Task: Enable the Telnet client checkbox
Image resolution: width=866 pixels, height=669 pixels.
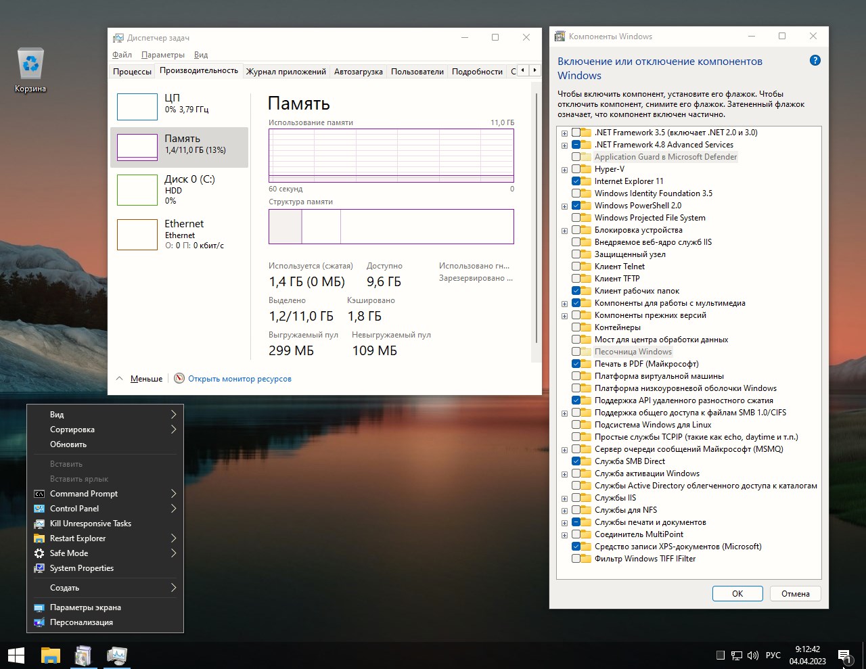Action: coord(576,267)
